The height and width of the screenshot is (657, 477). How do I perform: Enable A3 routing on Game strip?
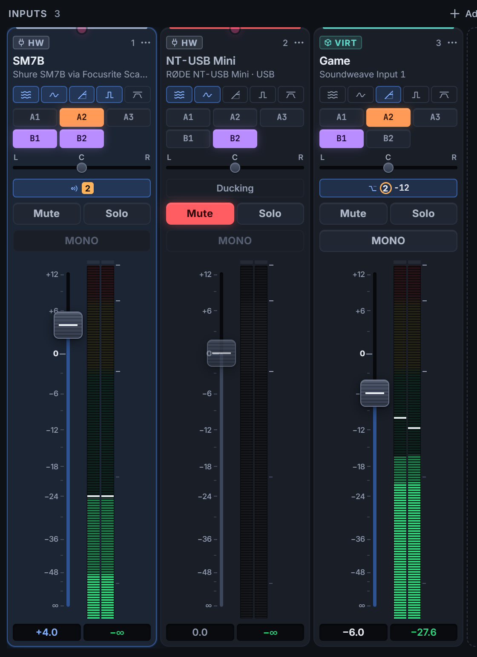435,117
